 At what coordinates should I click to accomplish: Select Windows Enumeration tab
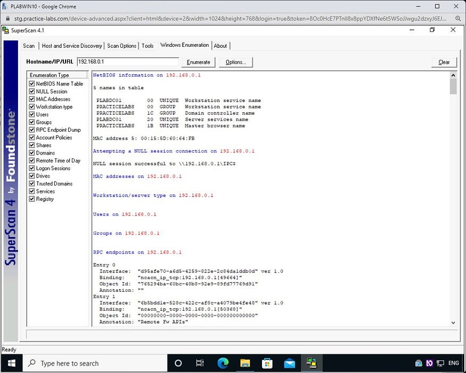pyautogui.click(x=185, y=45)
